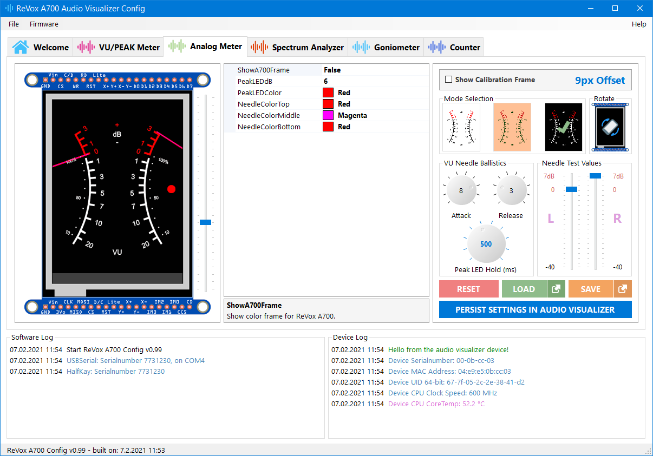
Task: Click Start ReVox A700 Config log entry
Action: coord(114,349)
